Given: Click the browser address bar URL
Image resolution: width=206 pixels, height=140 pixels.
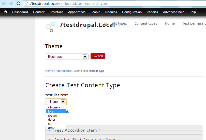Looking at the screenshot, I should 68,4.
